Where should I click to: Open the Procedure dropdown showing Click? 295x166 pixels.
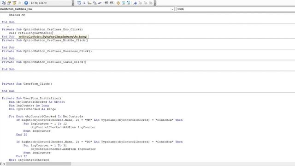(x=236, y=9)
